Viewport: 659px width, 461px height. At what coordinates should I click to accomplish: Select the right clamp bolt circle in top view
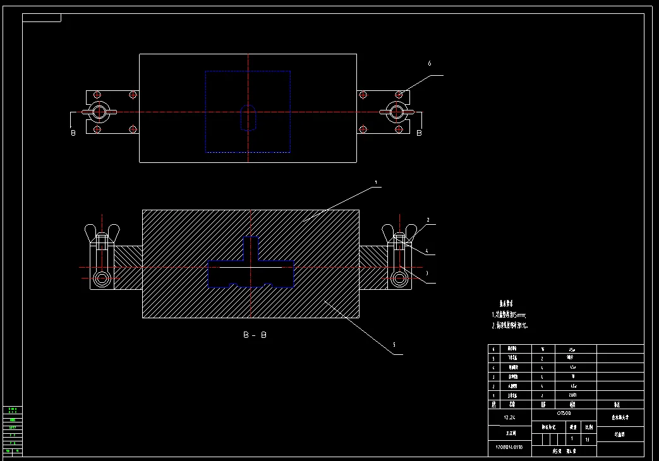tap(396, 112)
